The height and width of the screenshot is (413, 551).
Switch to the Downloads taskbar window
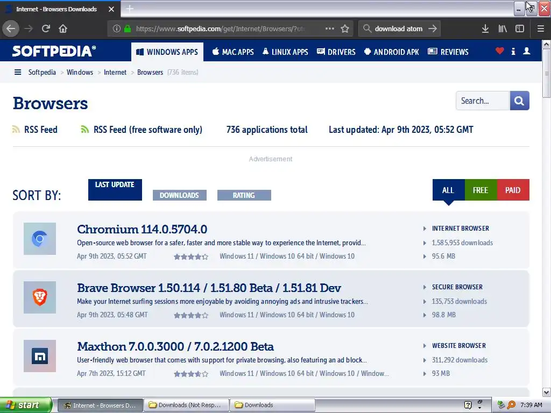[x=273, y=405]
